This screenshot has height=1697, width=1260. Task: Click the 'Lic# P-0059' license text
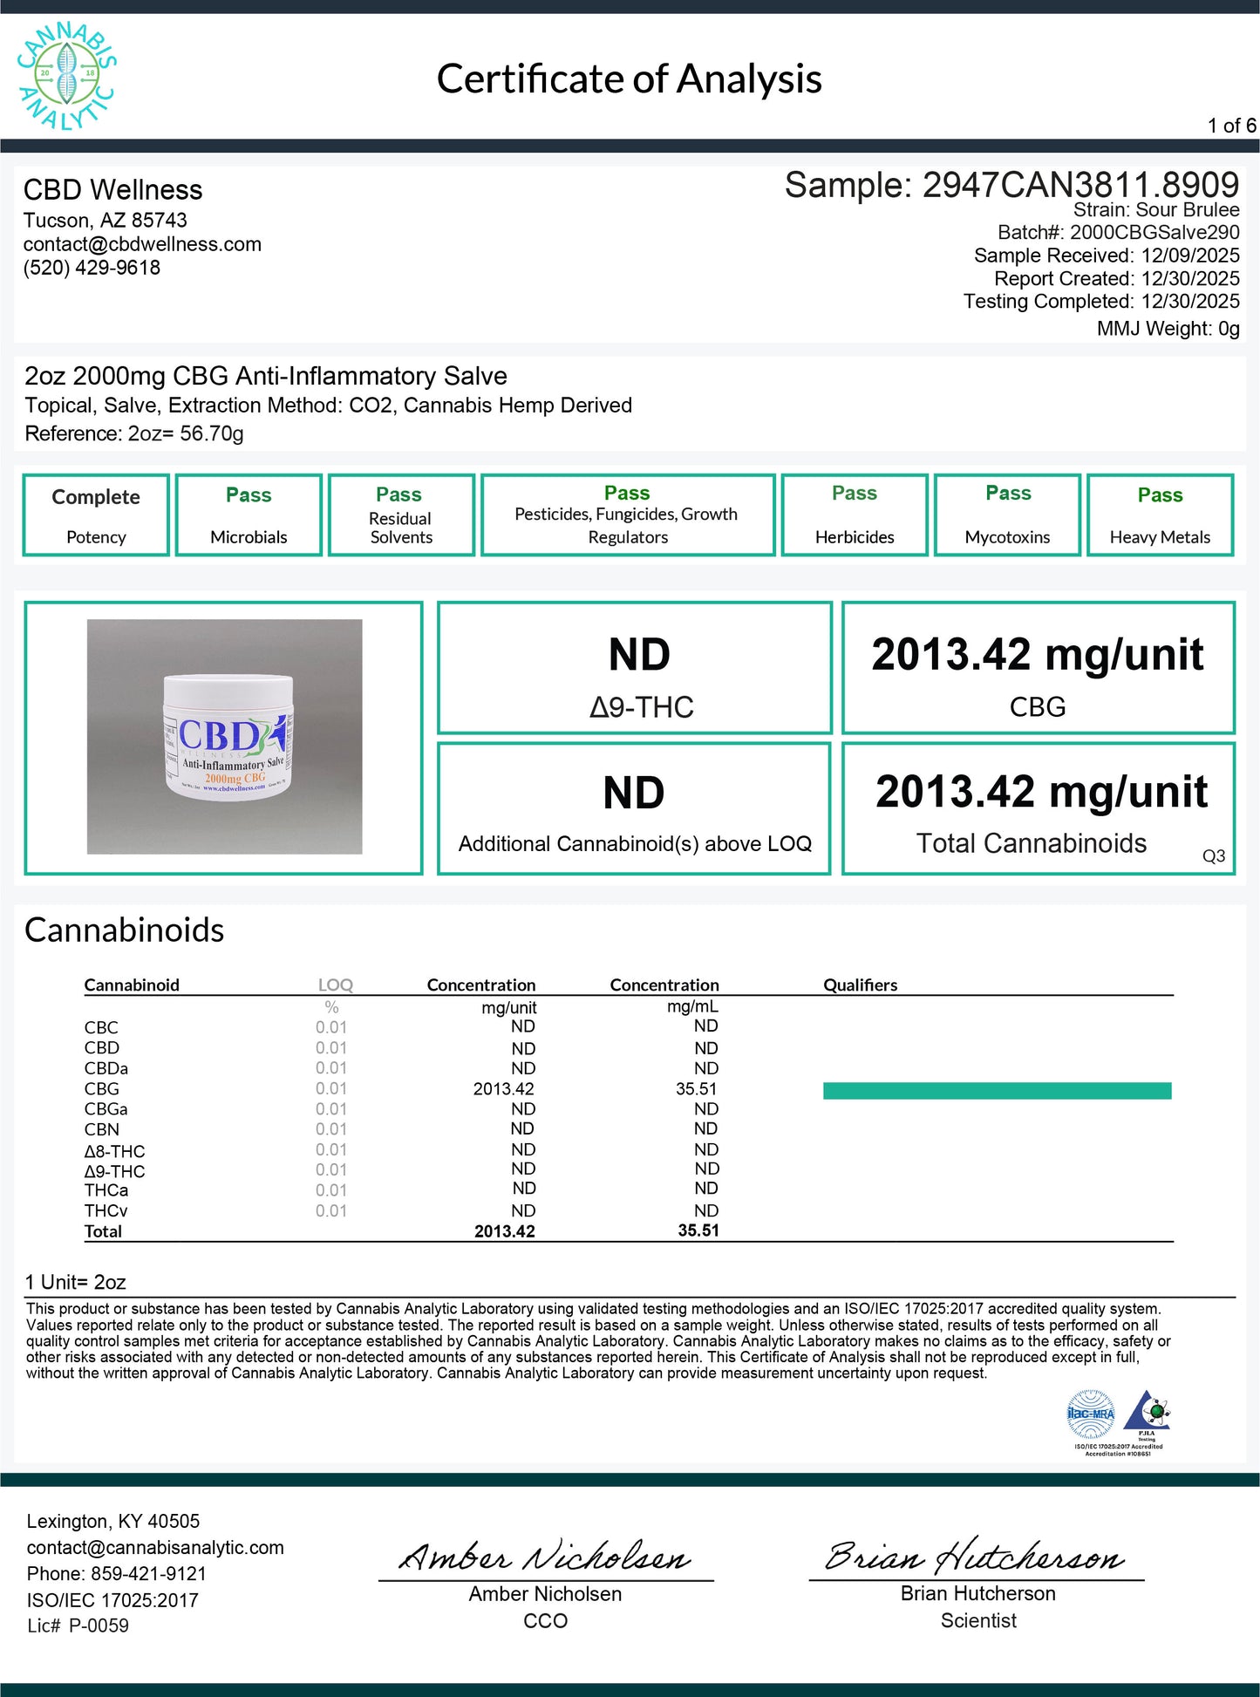[x=78, y=1625]
